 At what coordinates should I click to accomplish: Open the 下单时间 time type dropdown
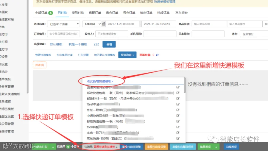(x=92, y=24)
